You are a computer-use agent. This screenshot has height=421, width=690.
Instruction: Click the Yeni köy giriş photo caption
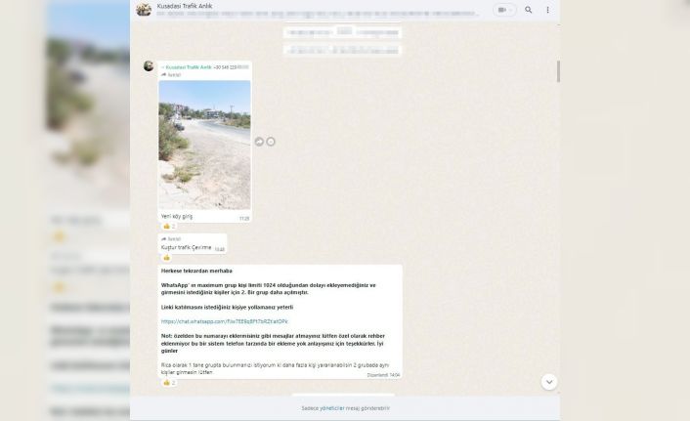point(177,216)
